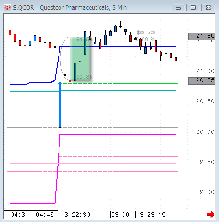Screen dimensions: 219x222
Task: Click the 3-23:15 time axis label
Action: [x=153, y=215]
